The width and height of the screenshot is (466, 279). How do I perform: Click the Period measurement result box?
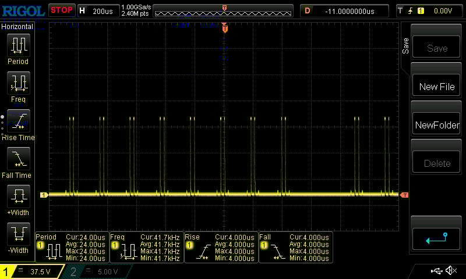tap(72, 247)
